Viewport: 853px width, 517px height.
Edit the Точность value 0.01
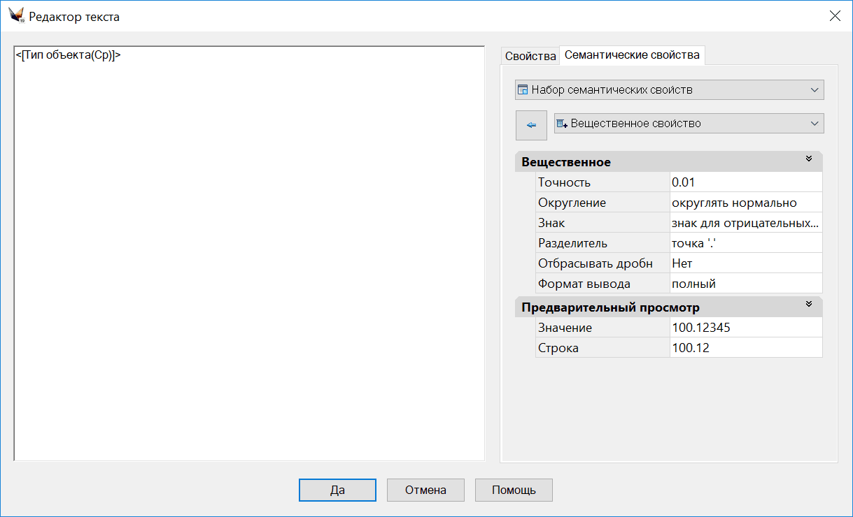[746, 182]
